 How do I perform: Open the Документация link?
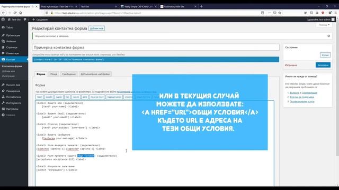pos(309,93)
